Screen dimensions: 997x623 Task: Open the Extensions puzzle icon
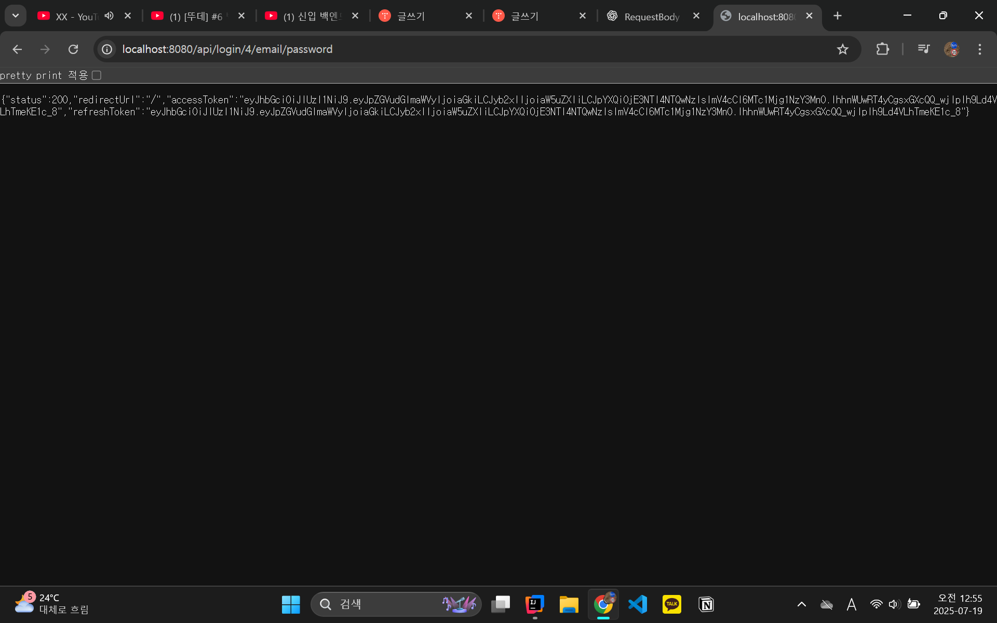coord(882,49)
